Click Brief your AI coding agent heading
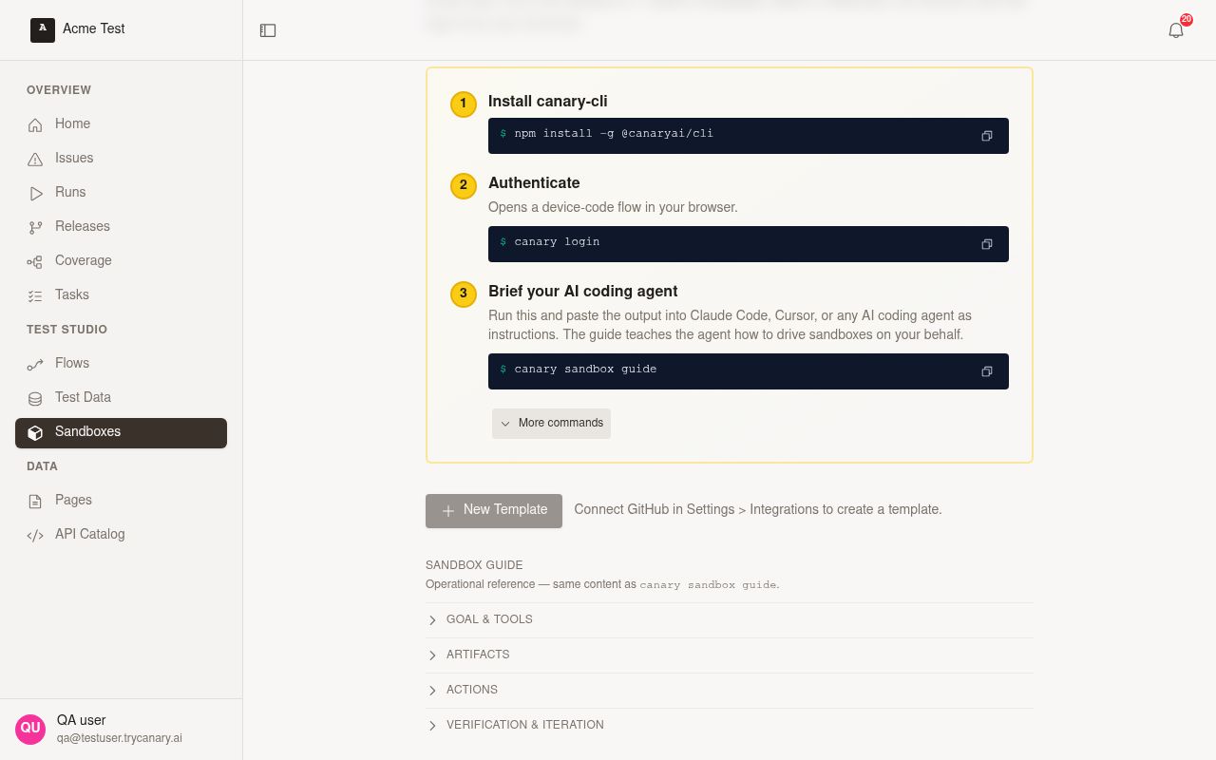Viewport: 1216px width, 760px height. point(583,292)
